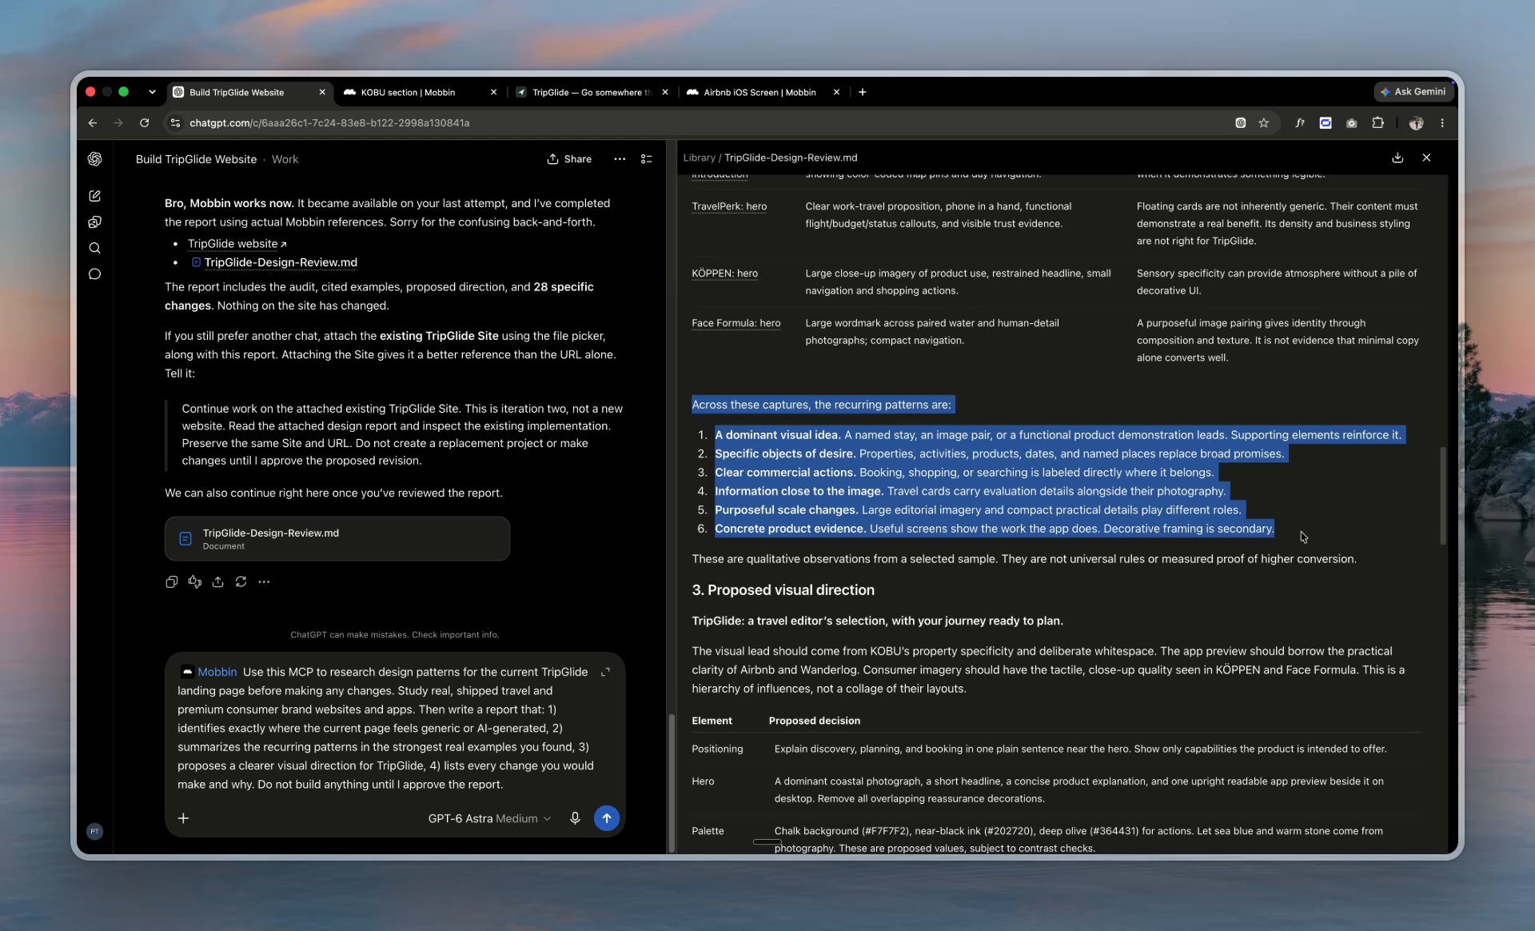Go forward to the next page
The image size is (1535, 931).
(x=118, y=123)
